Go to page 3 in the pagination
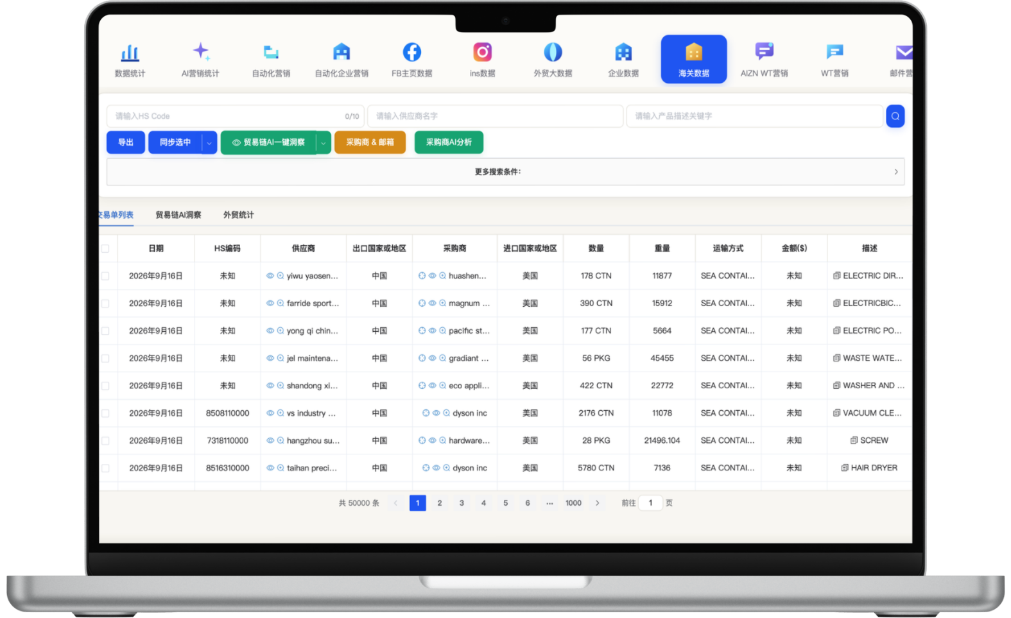Screen dimensions: 1011x618 pyautogui.click(x=462, y=503)
